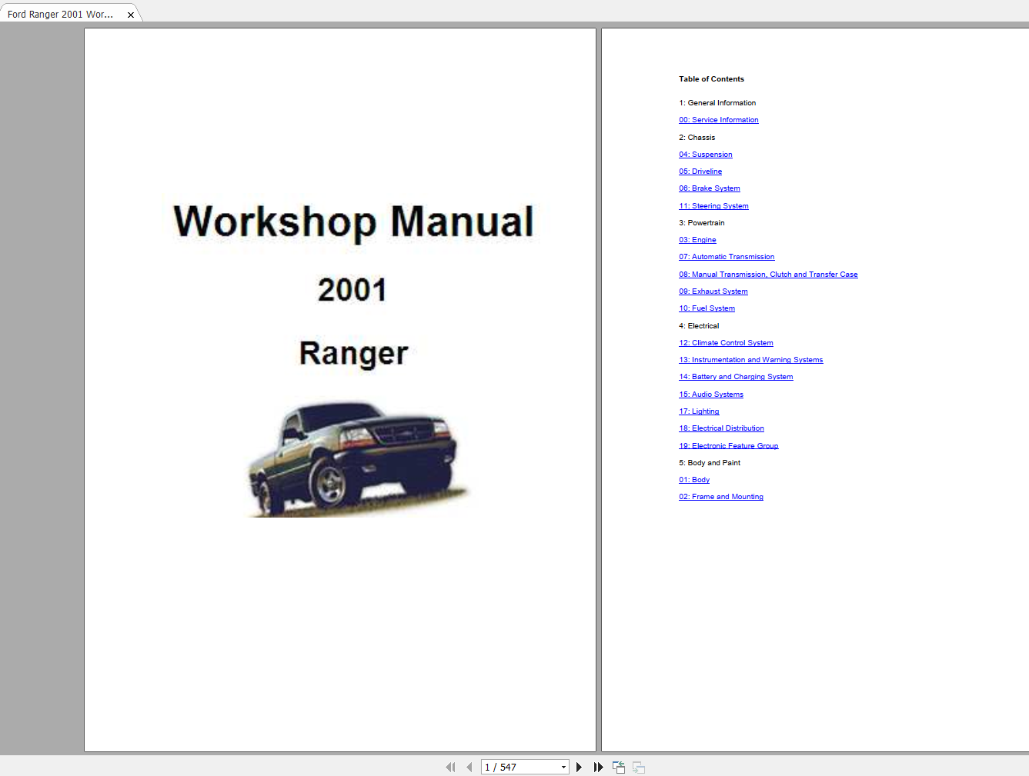
Task: Open the 11: Steering System link
Action: tap(713, 206)
